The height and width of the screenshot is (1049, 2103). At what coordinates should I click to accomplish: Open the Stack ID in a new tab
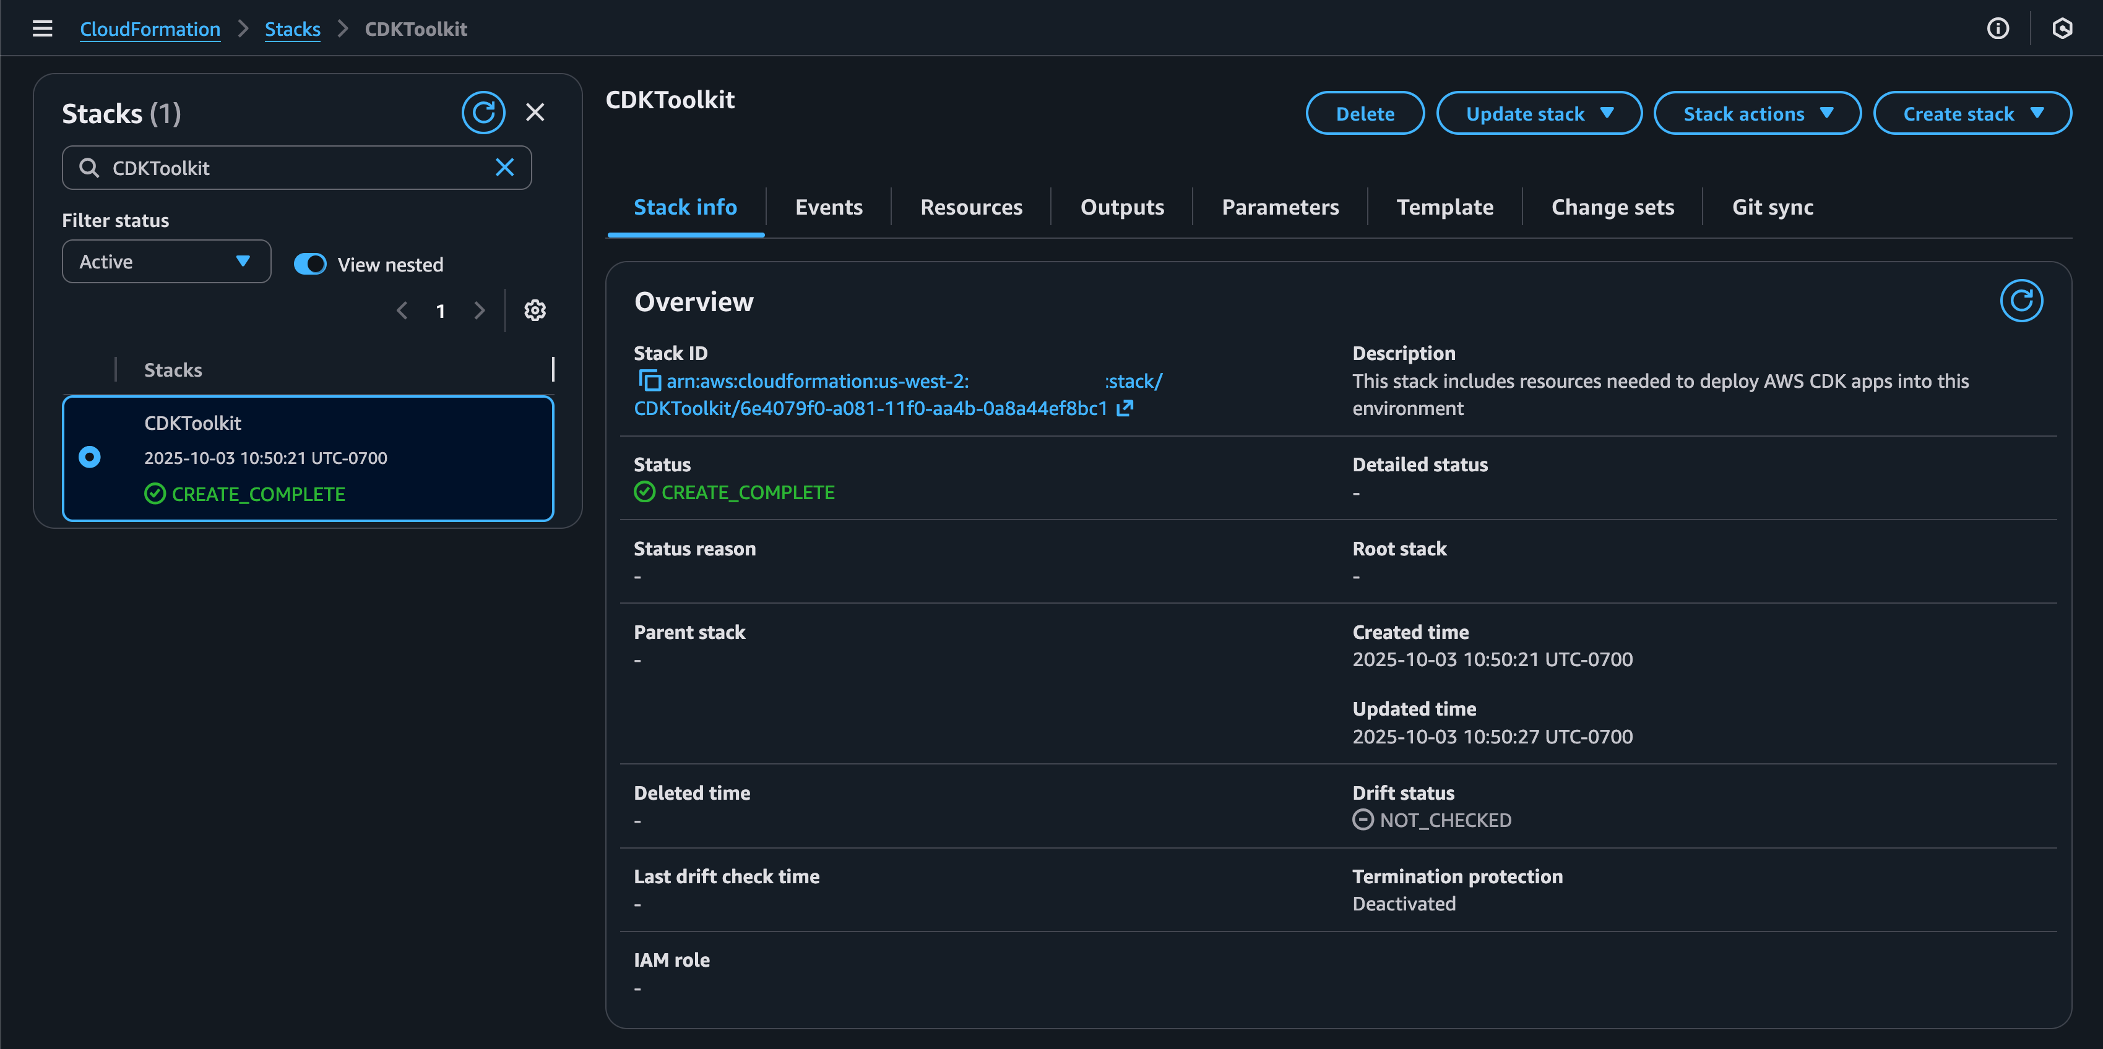(1125, 407)
